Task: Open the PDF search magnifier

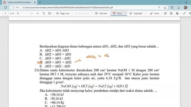Action: 18,13
